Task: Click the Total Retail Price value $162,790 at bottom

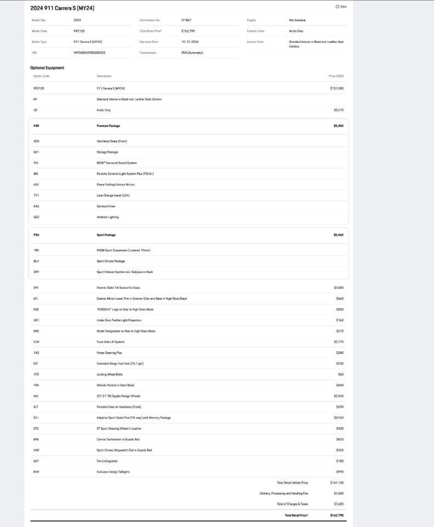Action: (x=337, y=515)
